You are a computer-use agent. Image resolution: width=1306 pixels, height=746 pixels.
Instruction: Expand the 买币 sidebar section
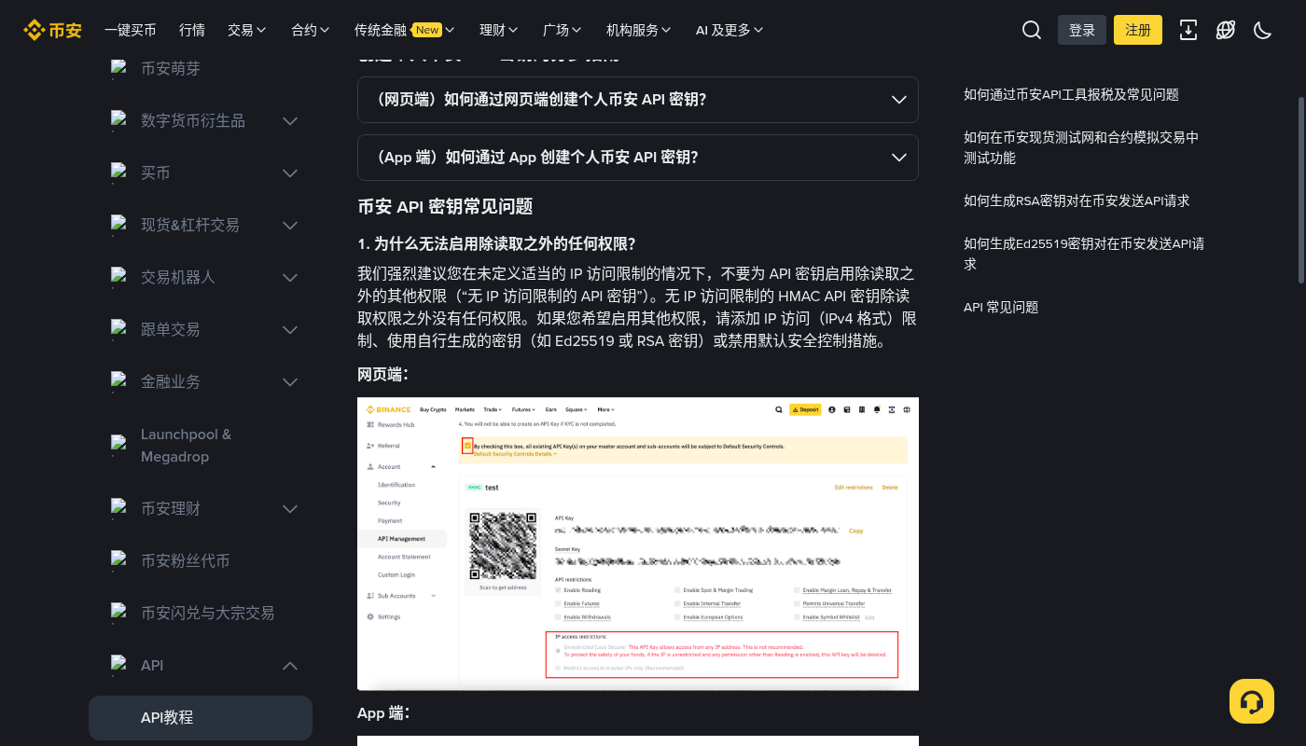coord(290,173)
